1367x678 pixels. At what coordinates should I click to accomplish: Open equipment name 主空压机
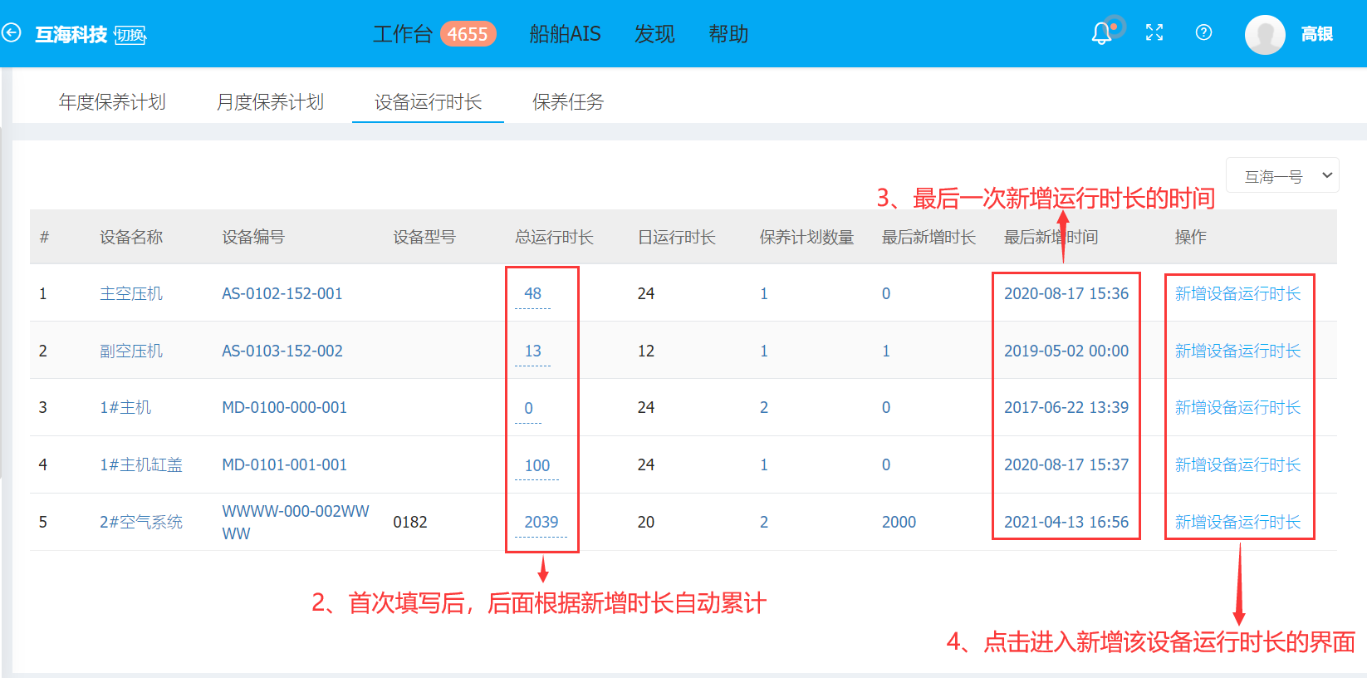click(131, 293)
